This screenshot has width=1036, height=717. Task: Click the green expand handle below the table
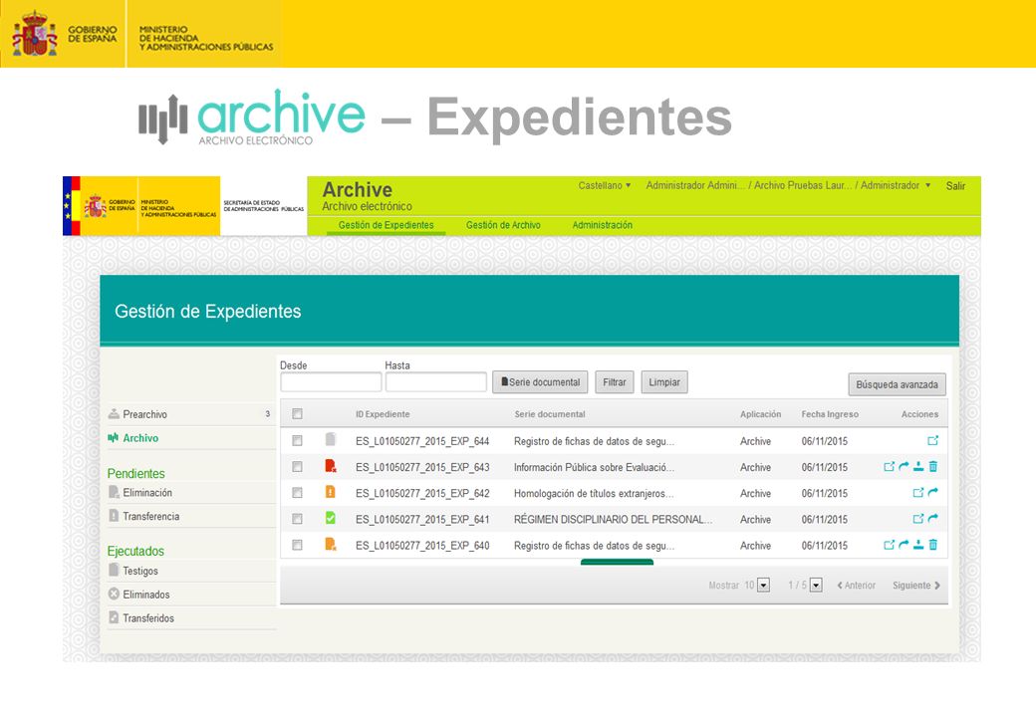tap(617, 562)
